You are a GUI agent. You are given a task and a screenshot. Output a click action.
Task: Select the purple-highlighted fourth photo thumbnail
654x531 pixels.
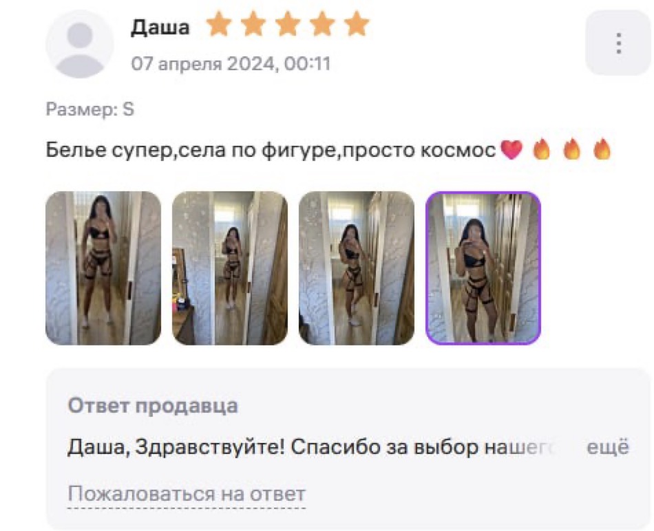tap(483, 268)
